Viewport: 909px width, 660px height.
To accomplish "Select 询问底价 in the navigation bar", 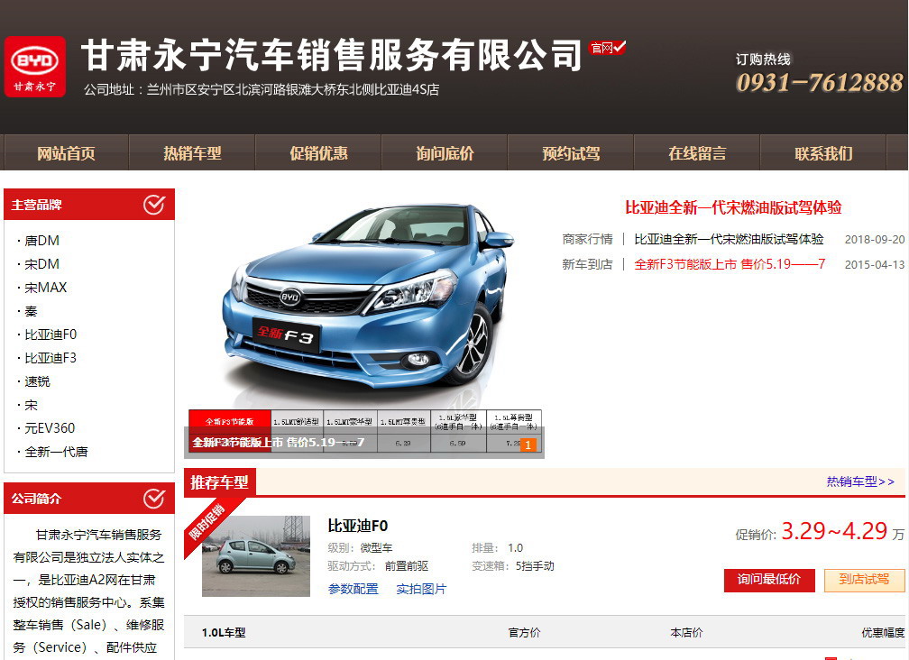I will click(445, 153).
